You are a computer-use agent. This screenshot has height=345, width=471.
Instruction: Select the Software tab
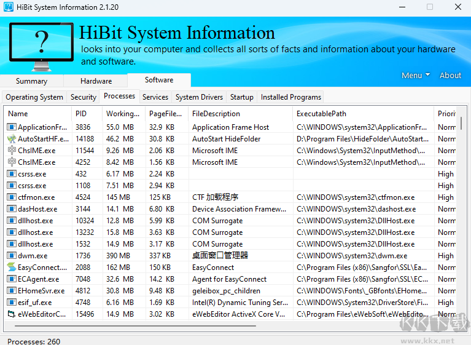[x=159, y=80]
